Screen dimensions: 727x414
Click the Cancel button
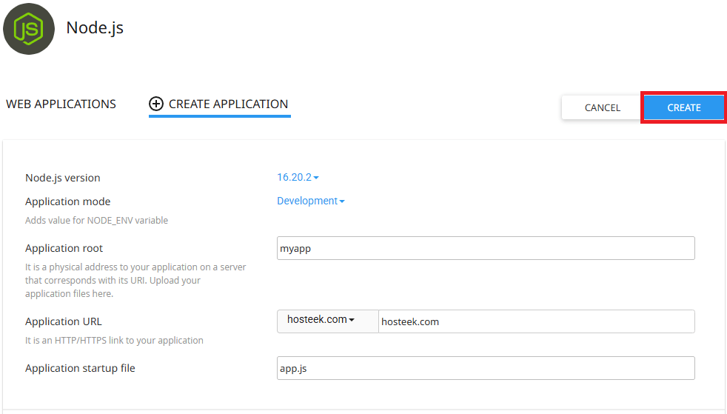point(602,107)
